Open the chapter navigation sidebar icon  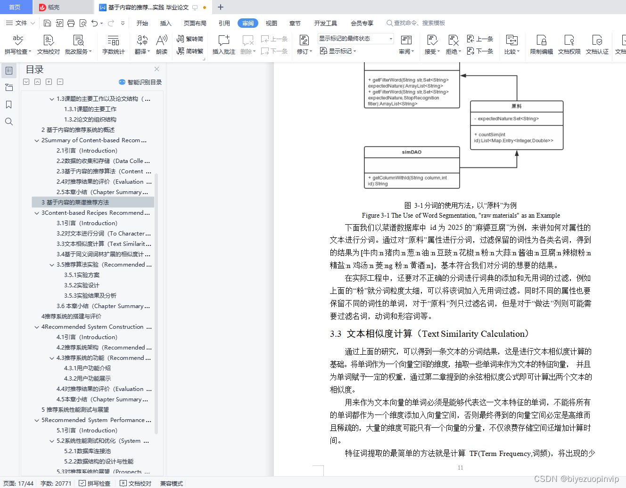tap(9, 88)
